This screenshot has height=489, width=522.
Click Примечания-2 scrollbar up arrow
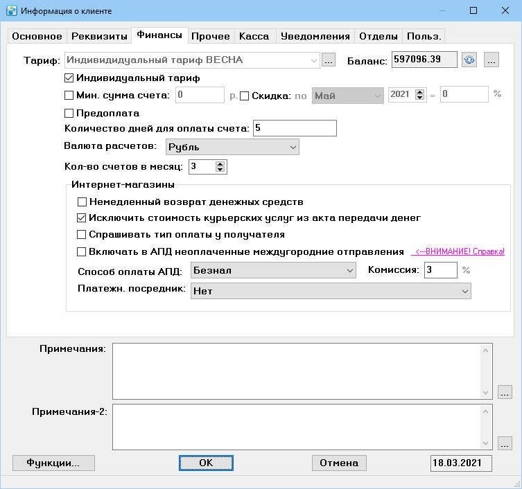click(485, 411)
